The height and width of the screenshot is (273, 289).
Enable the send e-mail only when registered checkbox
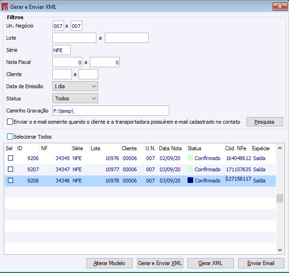pyautogui.click(x=10, y=122)
